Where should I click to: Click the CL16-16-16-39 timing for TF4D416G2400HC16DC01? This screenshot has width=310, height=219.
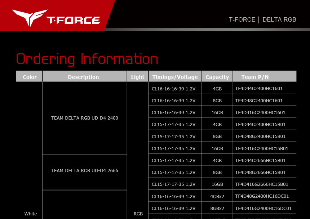(174, 208)
